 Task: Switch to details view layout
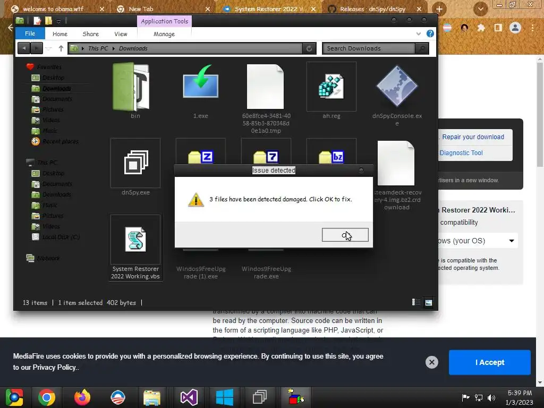point(416,302)
